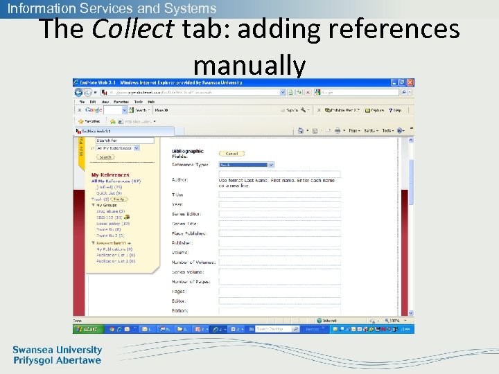Screen dimensions: 499x374
Task: Click the RSS feeds icon
Action: (315, 131)
